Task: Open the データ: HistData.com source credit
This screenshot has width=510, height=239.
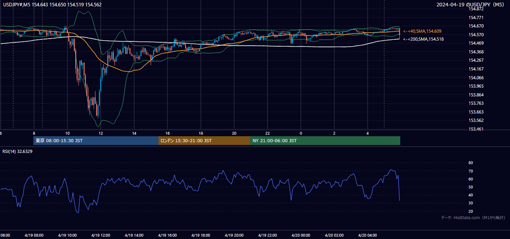Action: (x=473, y=217)
